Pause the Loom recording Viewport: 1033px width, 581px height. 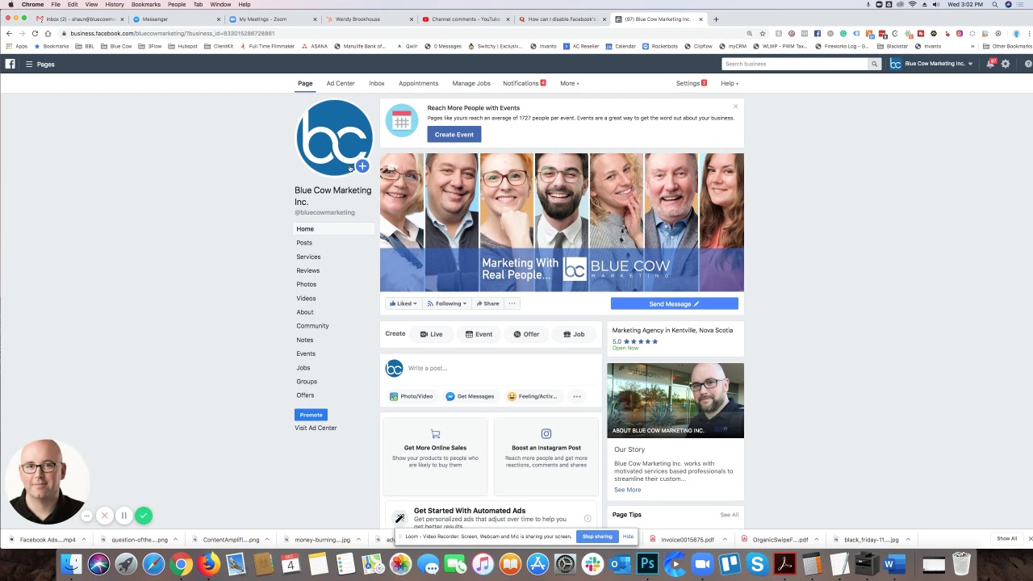pos(124,516)
